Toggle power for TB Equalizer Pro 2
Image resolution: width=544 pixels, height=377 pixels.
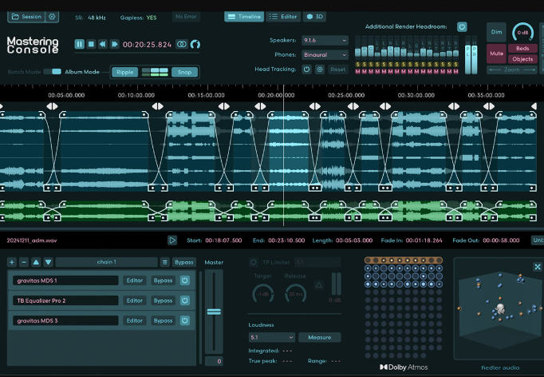(x=185, y=300)
